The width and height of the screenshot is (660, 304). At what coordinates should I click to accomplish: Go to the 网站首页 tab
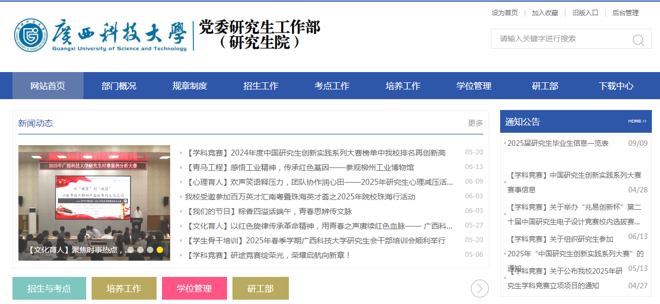click(48, 86)
